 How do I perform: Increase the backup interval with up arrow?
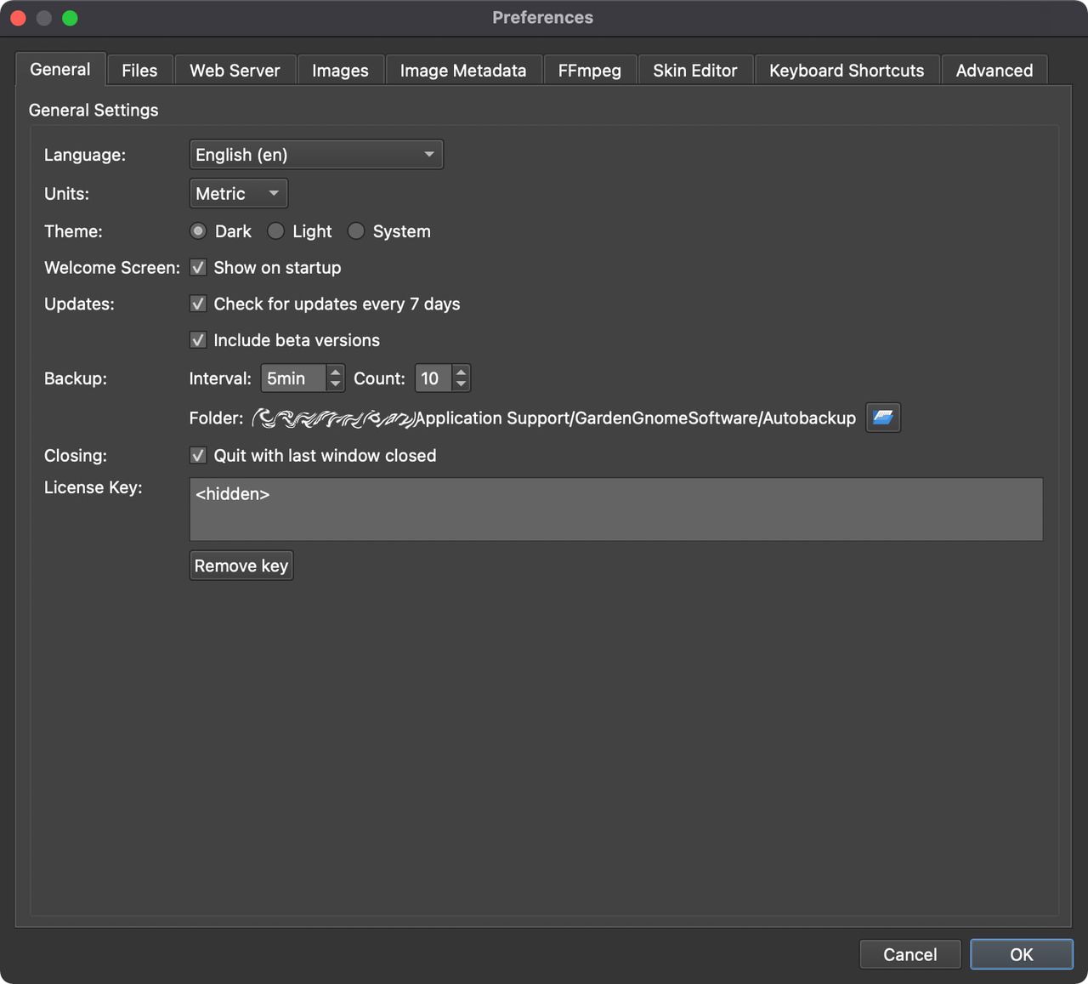click(x=336, y=372)
